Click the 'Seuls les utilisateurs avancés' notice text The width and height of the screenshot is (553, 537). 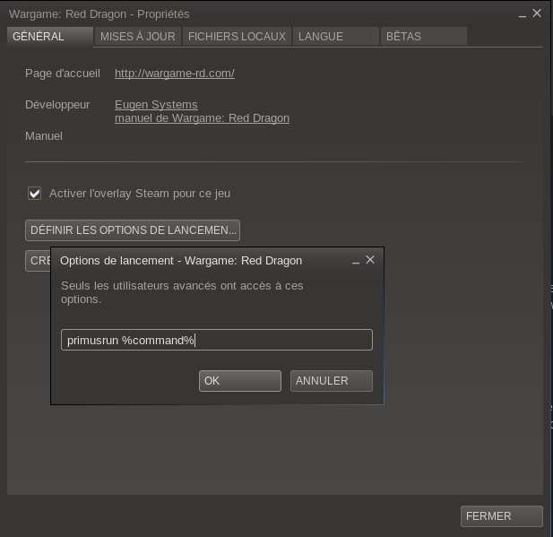[182, 292]
